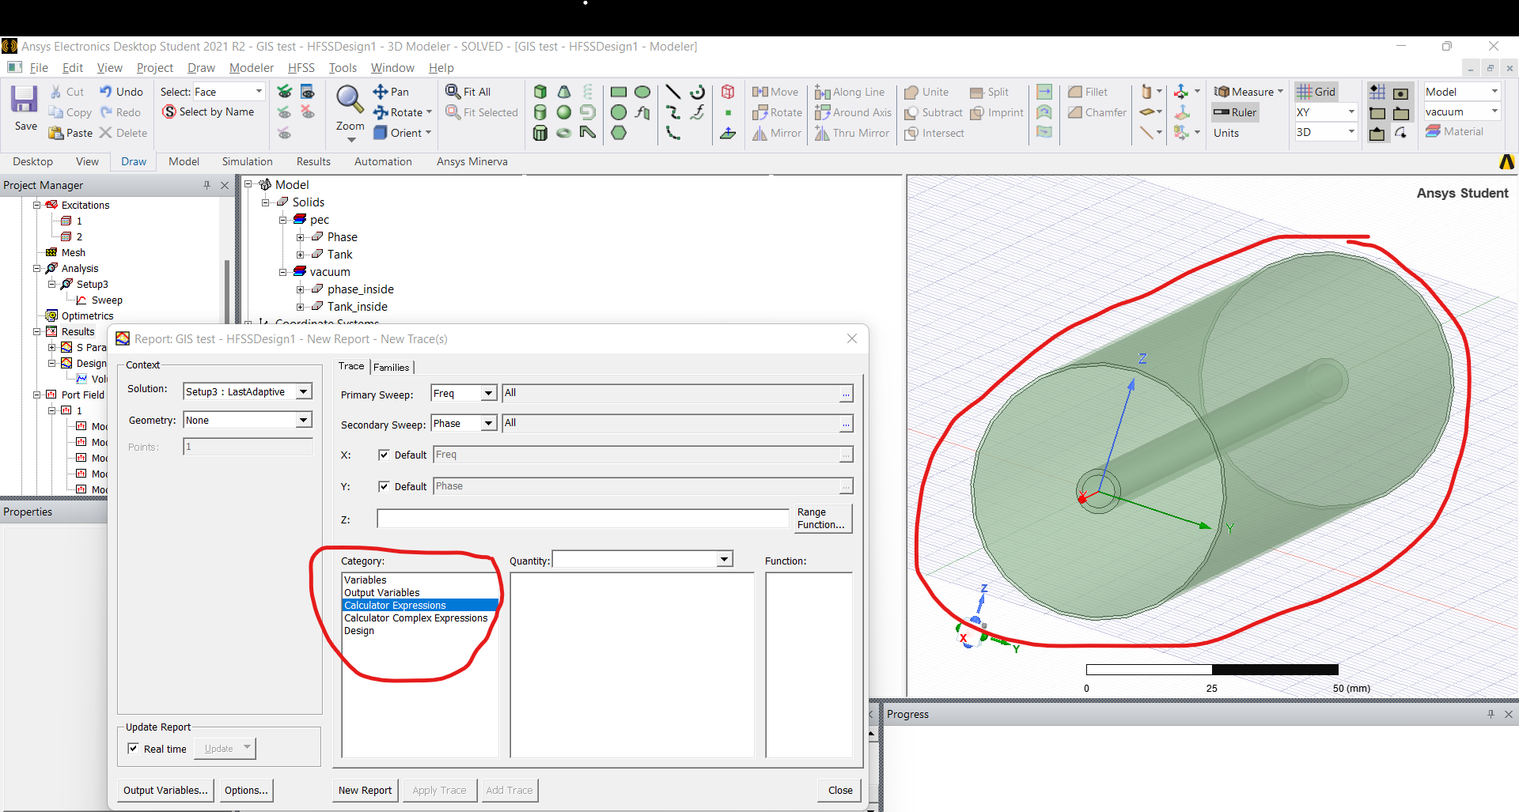Switch to the Families tab

[x=392, y=367]
